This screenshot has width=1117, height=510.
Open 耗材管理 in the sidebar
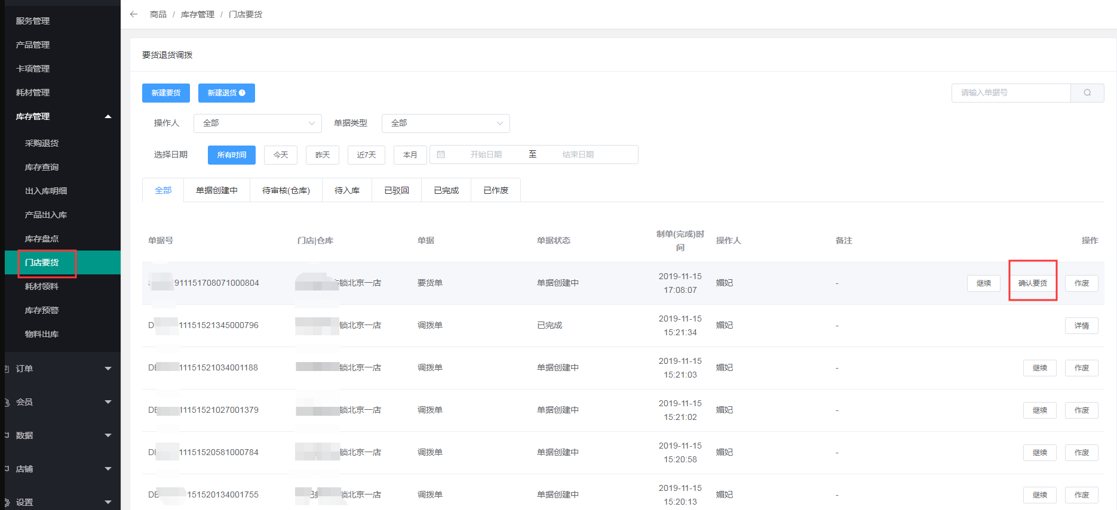point(63,92)
